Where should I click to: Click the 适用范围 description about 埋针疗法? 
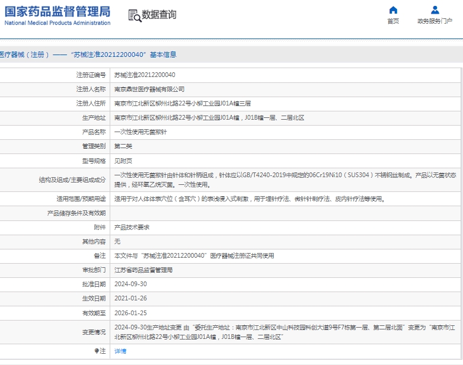coord(250,199)
